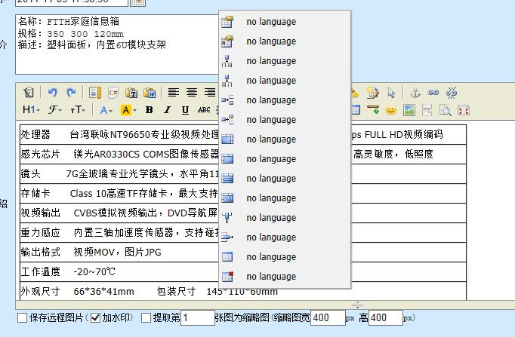
Task: Uncheck the 加水印 watermark checkbox
Action: click(95, 318)
